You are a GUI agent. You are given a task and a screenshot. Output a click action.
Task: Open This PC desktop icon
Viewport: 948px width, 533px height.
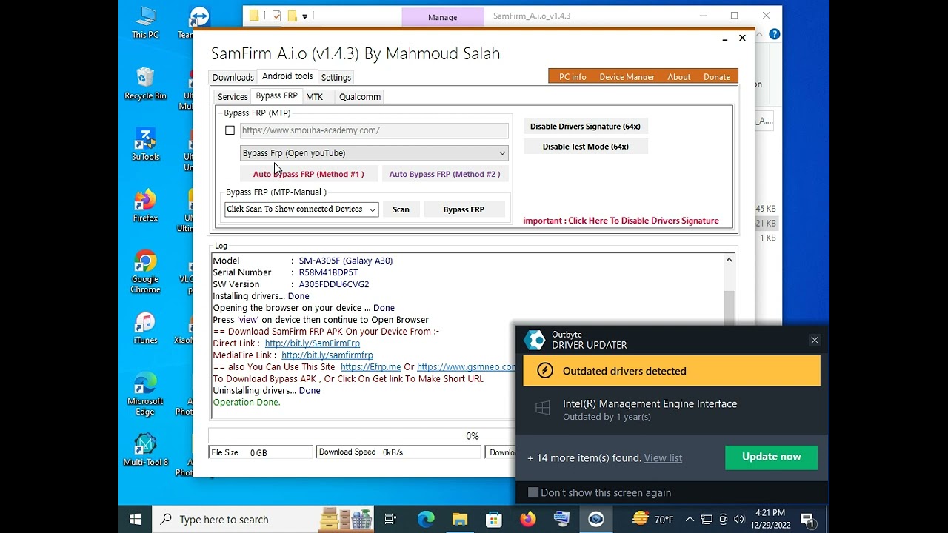(145, 23)
